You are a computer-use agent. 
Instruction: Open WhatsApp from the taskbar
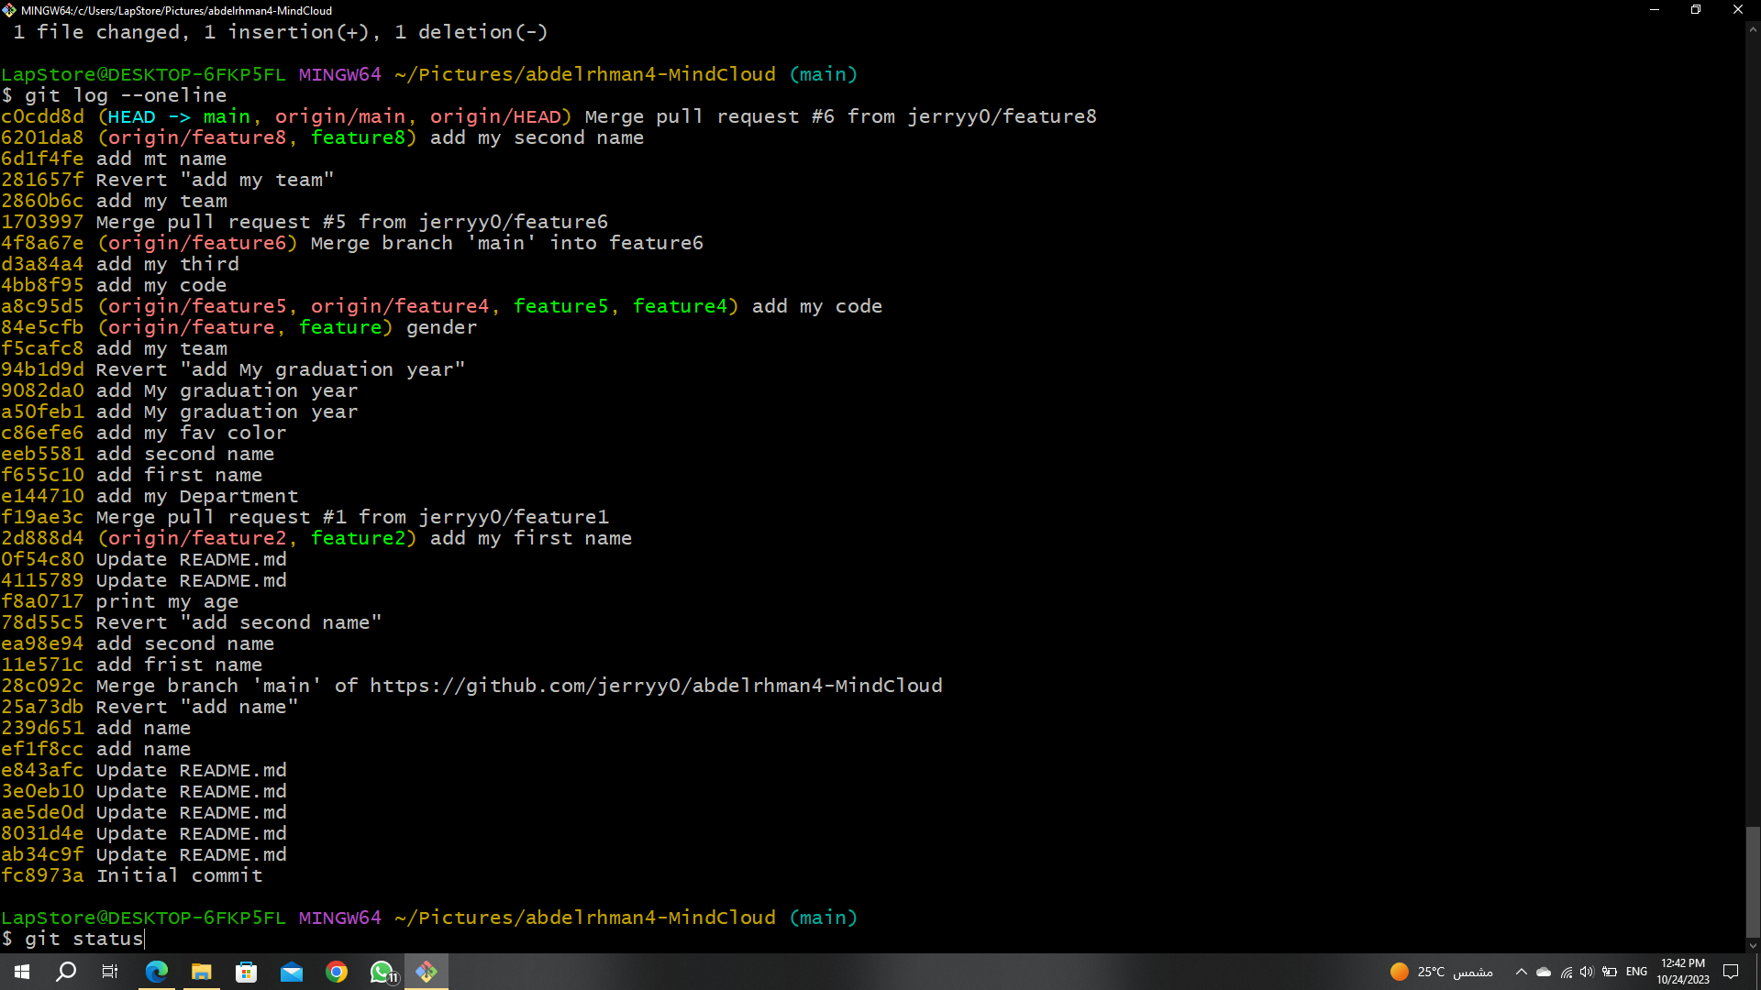[x=382, y=971]
